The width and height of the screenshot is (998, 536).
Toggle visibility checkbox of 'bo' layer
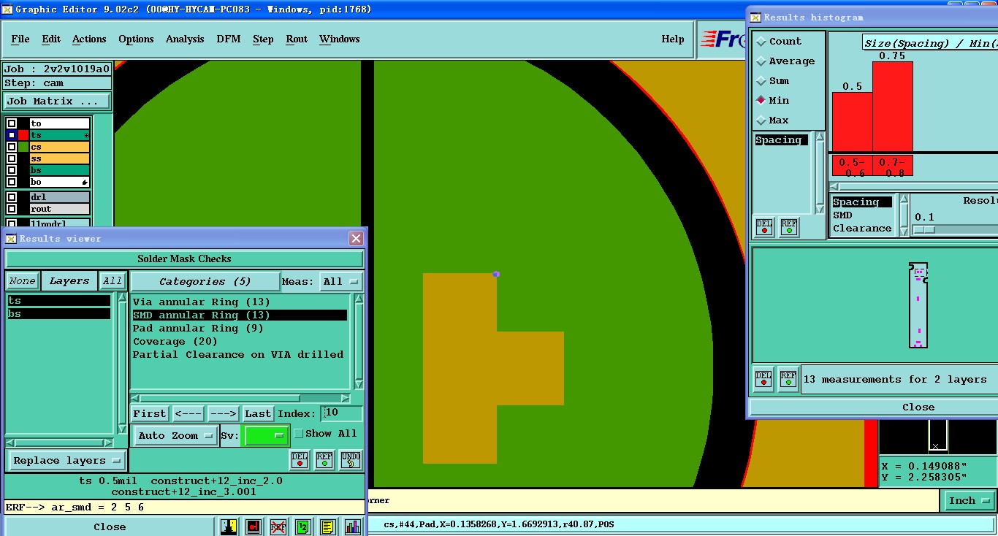[x=12, y=182]
